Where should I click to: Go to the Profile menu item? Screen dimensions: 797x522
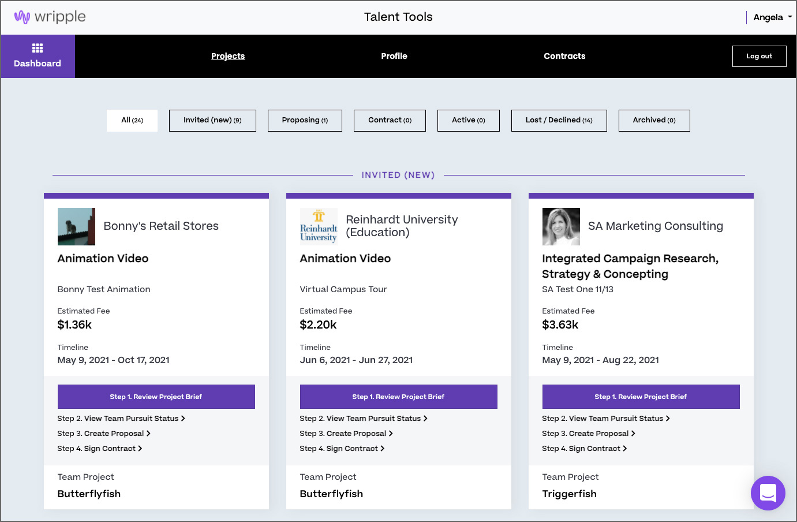(x=394, y=56)
